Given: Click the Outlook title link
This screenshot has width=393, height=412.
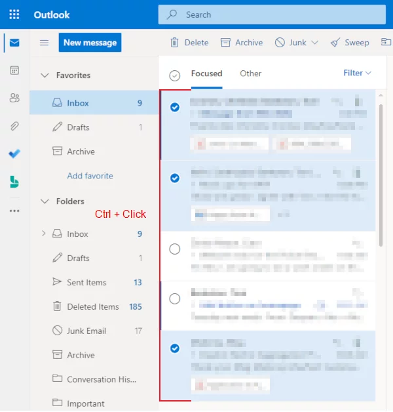Looking at the screenshot, I should coord(52,14).
